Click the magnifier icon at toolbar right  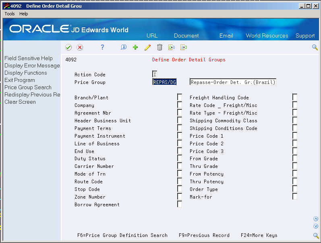point(315,47)
